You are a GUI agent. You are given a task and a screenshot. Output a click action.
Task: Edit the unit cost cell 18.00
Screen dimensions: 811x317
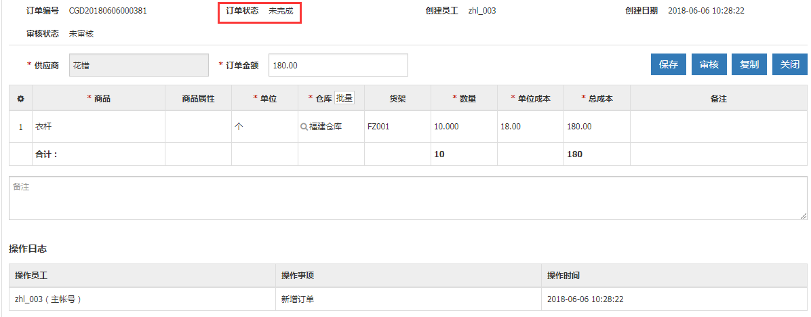530,127
